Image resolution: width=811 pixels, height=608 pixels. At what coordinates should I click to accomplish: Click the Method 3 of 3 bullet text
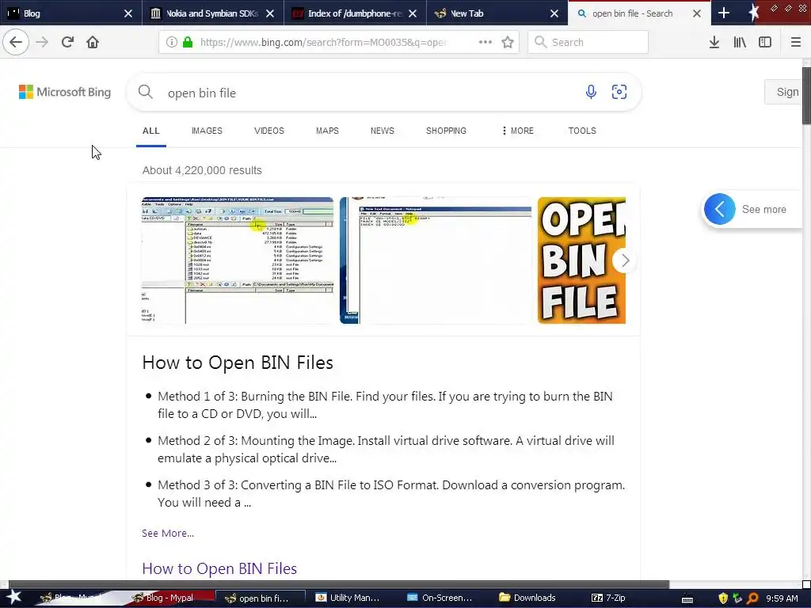(391, 493)
